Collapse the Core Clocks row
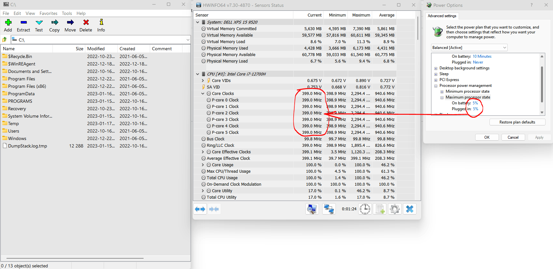Screen dimensions: 553x269 pyautogui.click(x=203, y=94)
